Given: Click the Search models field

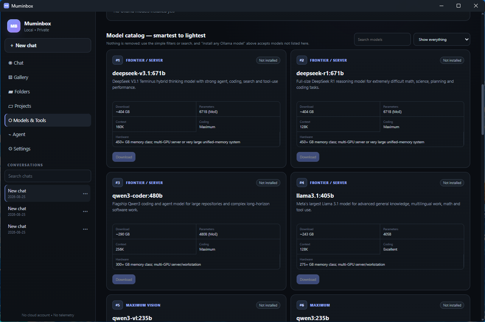Looking at the screenshot, I should pyautogui.click(x=382, y=39).
